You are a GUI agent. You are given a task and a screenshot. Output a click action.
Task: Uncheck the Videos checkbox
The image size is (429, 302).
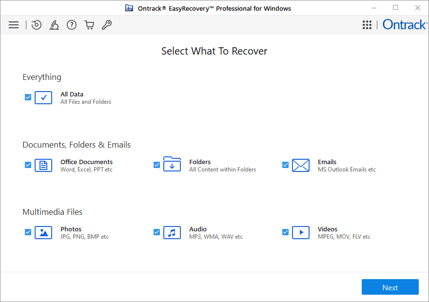[286, 232]
